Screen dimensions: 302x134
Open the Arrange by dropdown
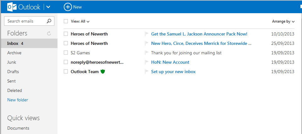(283, 22)
